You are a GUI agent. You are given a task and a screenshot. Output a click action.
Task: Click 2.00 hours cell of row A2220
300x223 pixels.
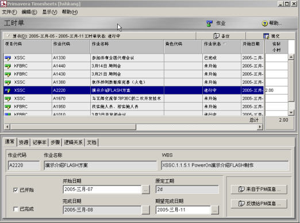(x=276, y=90)
